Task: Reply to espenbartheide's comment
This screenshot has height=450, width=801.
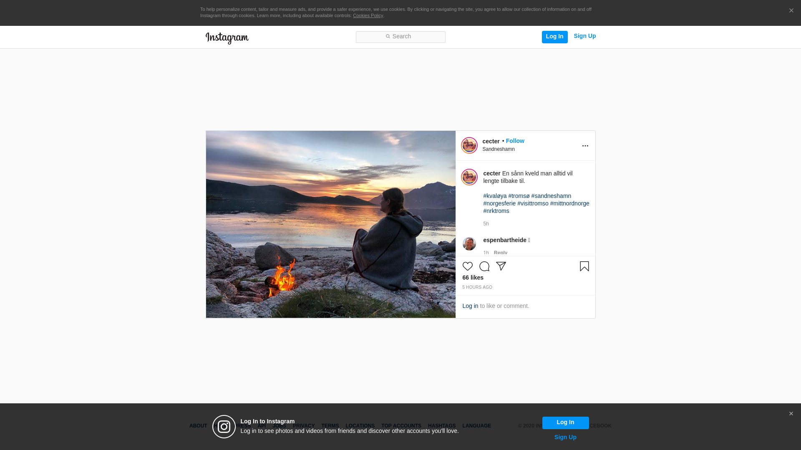Action: [x=500, y=252]
